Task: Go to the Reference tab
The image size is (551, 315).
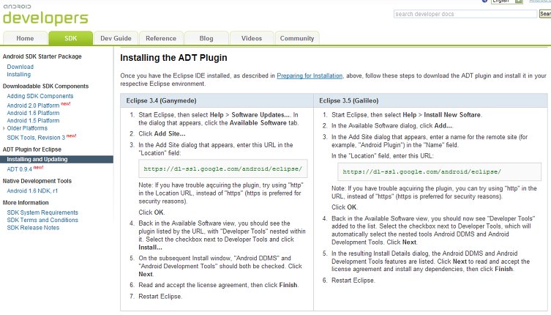Action: coord(161,38)
